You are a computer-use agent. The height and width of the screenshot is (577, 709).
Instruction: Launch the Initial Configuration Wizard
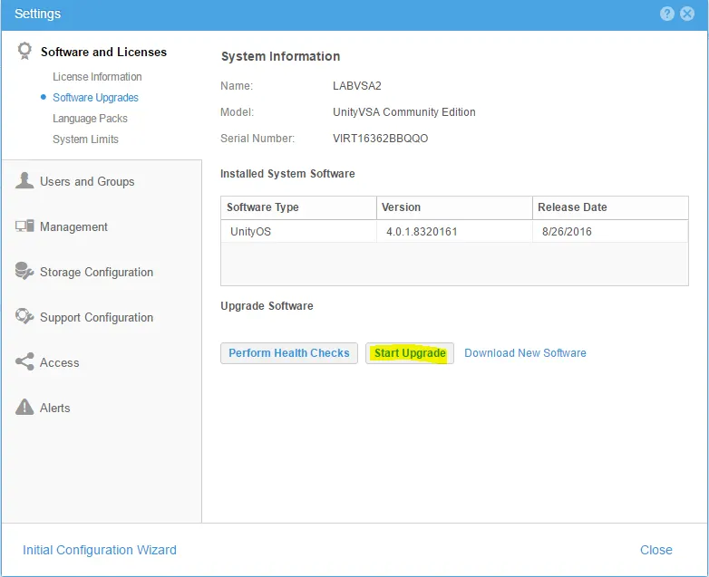pos(100,550)
